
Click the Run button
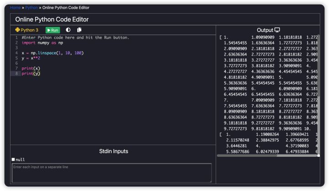pos(53,30)
